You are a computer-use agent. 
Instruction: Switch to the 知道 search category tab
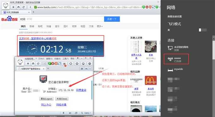pyautogui.click(x=49, y=26)
